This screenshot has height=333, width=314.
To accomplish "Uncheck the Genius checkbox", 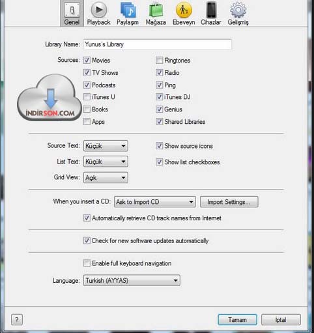I will [159, 109].
